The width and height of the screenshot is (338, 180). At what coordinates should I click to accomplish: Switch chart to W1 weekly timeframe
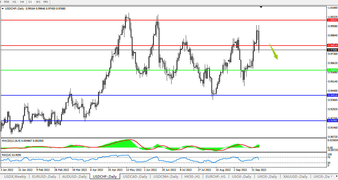38,2
